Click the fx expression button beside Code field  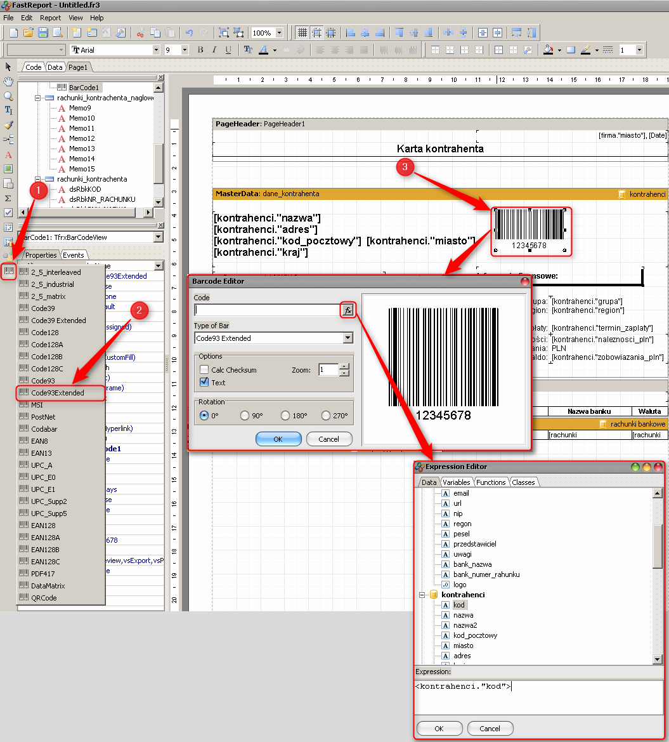click(348, 310)
